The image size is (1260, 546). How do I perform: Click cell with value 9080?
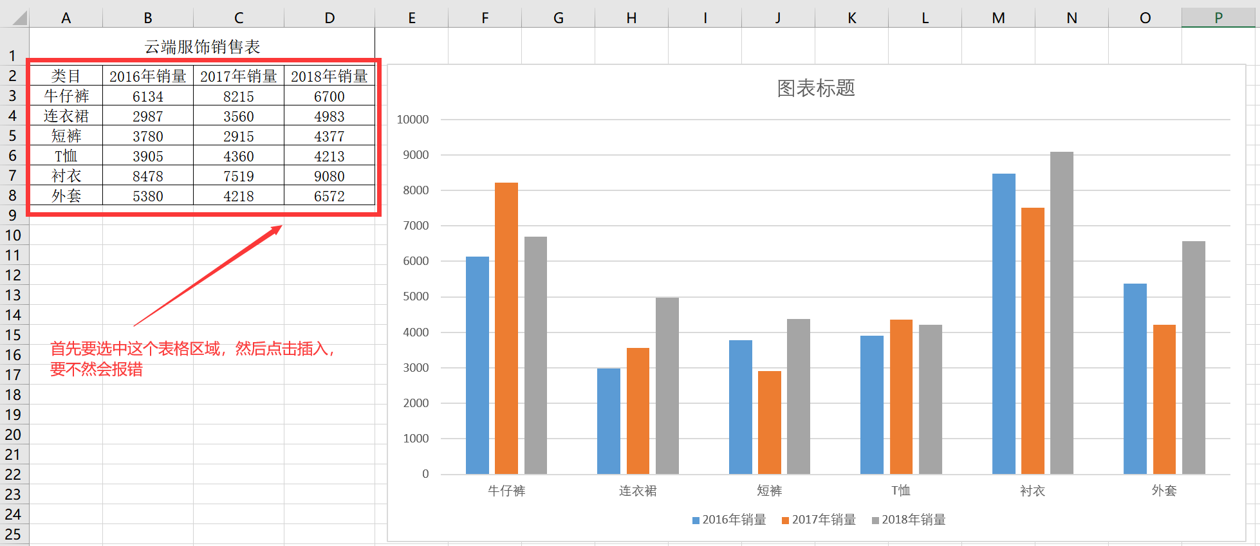[x=329, y=176]
